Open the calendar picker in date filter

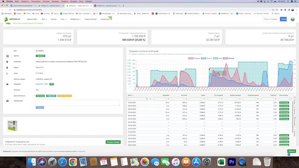click(x=147, y=99)
